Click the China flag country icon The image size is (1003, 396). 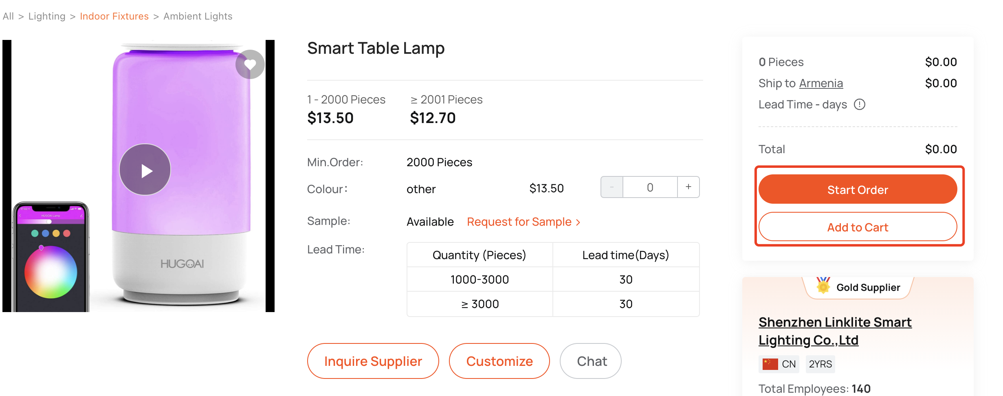(x=770, y=364)
